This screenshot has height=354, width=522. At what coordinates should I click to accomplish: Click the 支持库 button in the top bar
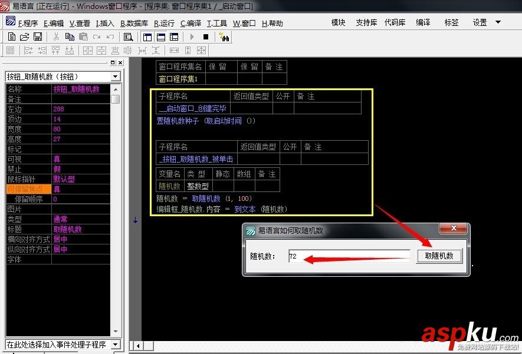(366, 22)
